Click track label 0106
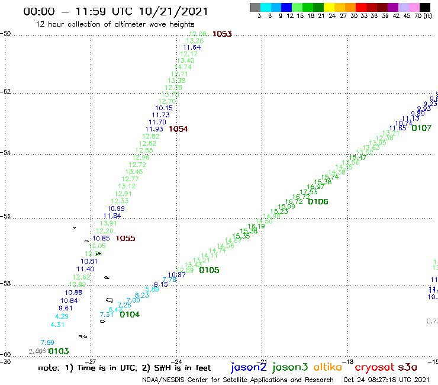The height and width of the screenshot is (385, 438). pyautogui.click(x=318, y=202)
